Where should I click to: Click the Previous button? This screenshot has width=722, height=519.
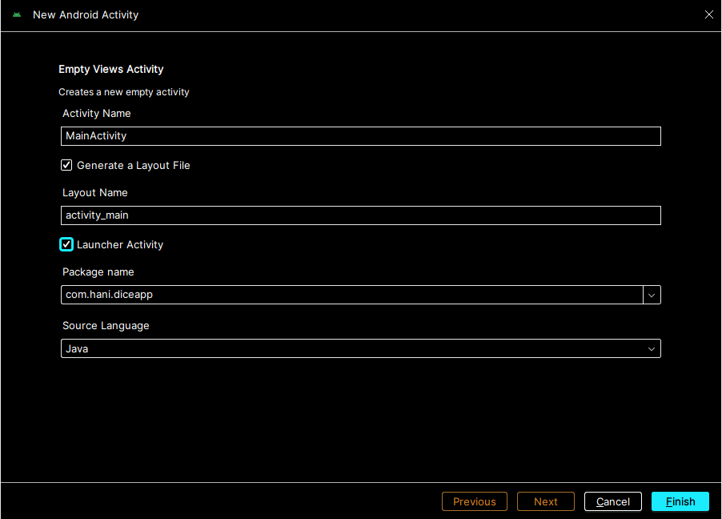point(475,501)
